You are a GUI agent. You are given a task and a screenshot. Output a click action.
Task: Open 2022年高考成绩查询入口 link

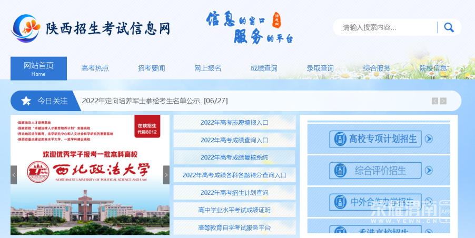234,140
